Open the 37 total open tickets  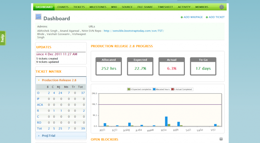83,93
